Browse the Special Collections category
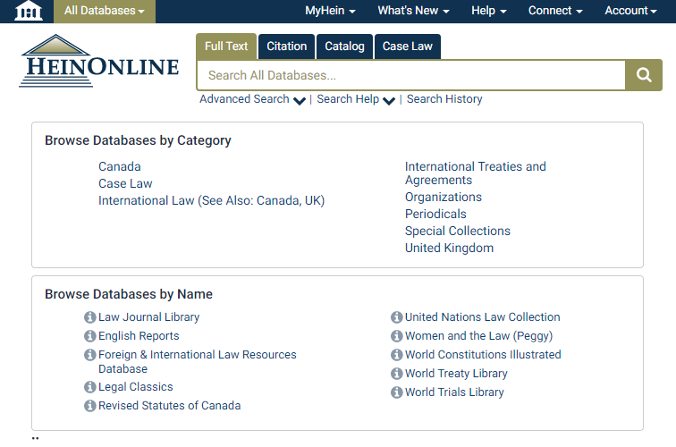This screenshot has width=676, height=447. point(458,232)
